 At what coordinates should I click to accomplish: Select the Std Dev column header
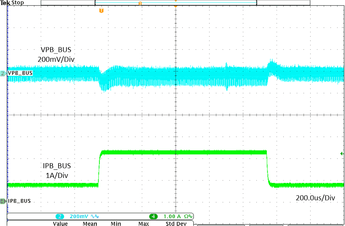tap(176, 224)
